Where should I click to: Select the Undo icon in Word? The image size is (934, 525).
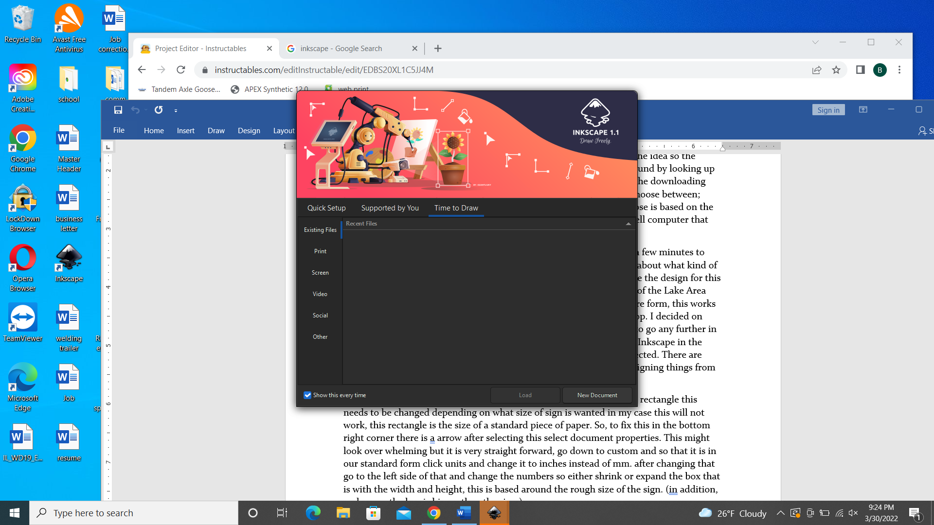click(x=136, y=110)
